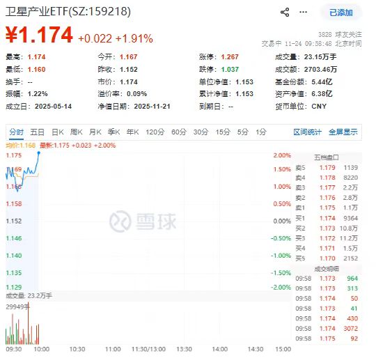The image size is (376, 358).
Task: Open the 周K chart tab
Action: point(77,132)
